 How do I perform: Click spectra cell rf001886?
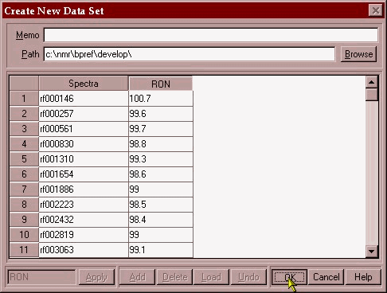[84, 189]
